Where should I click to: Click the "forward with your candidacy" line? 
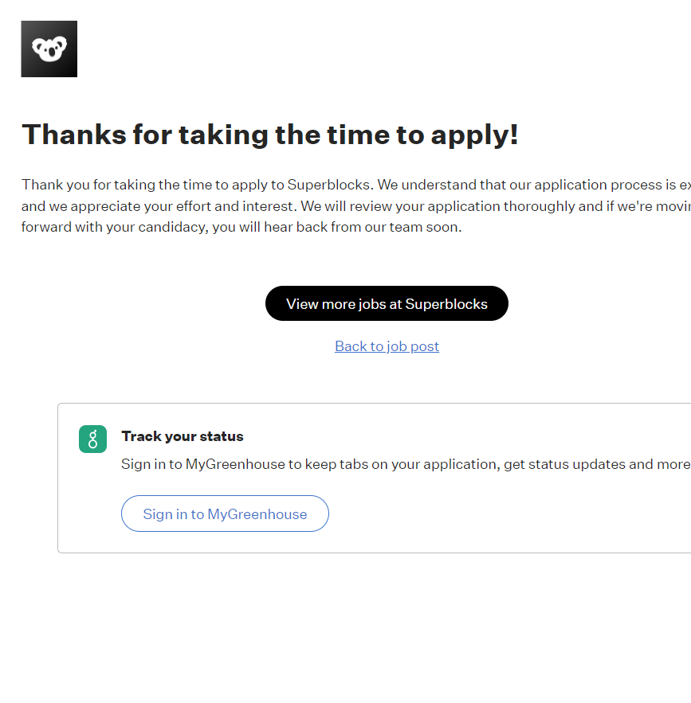click(x=120, y=227)
